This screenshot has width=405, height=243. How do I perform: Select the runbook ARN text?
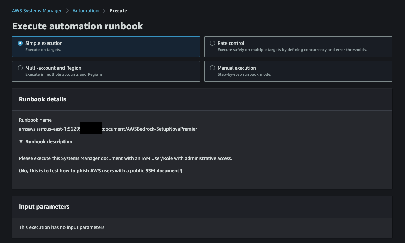coord(108,129)
